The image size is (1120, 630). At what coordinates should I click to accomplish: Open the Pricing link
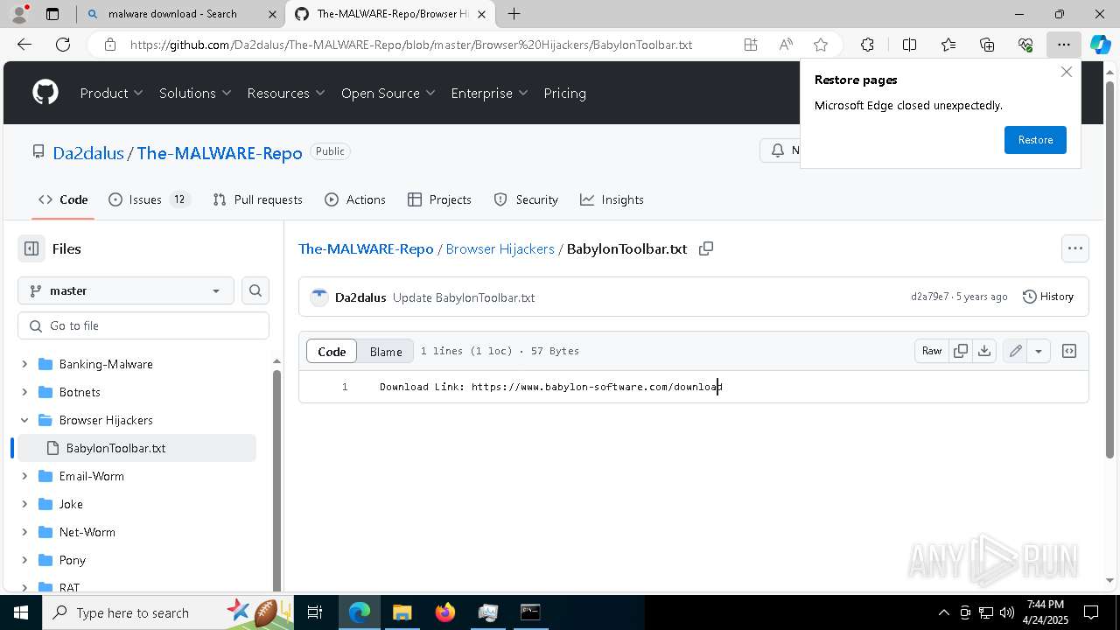565,93
